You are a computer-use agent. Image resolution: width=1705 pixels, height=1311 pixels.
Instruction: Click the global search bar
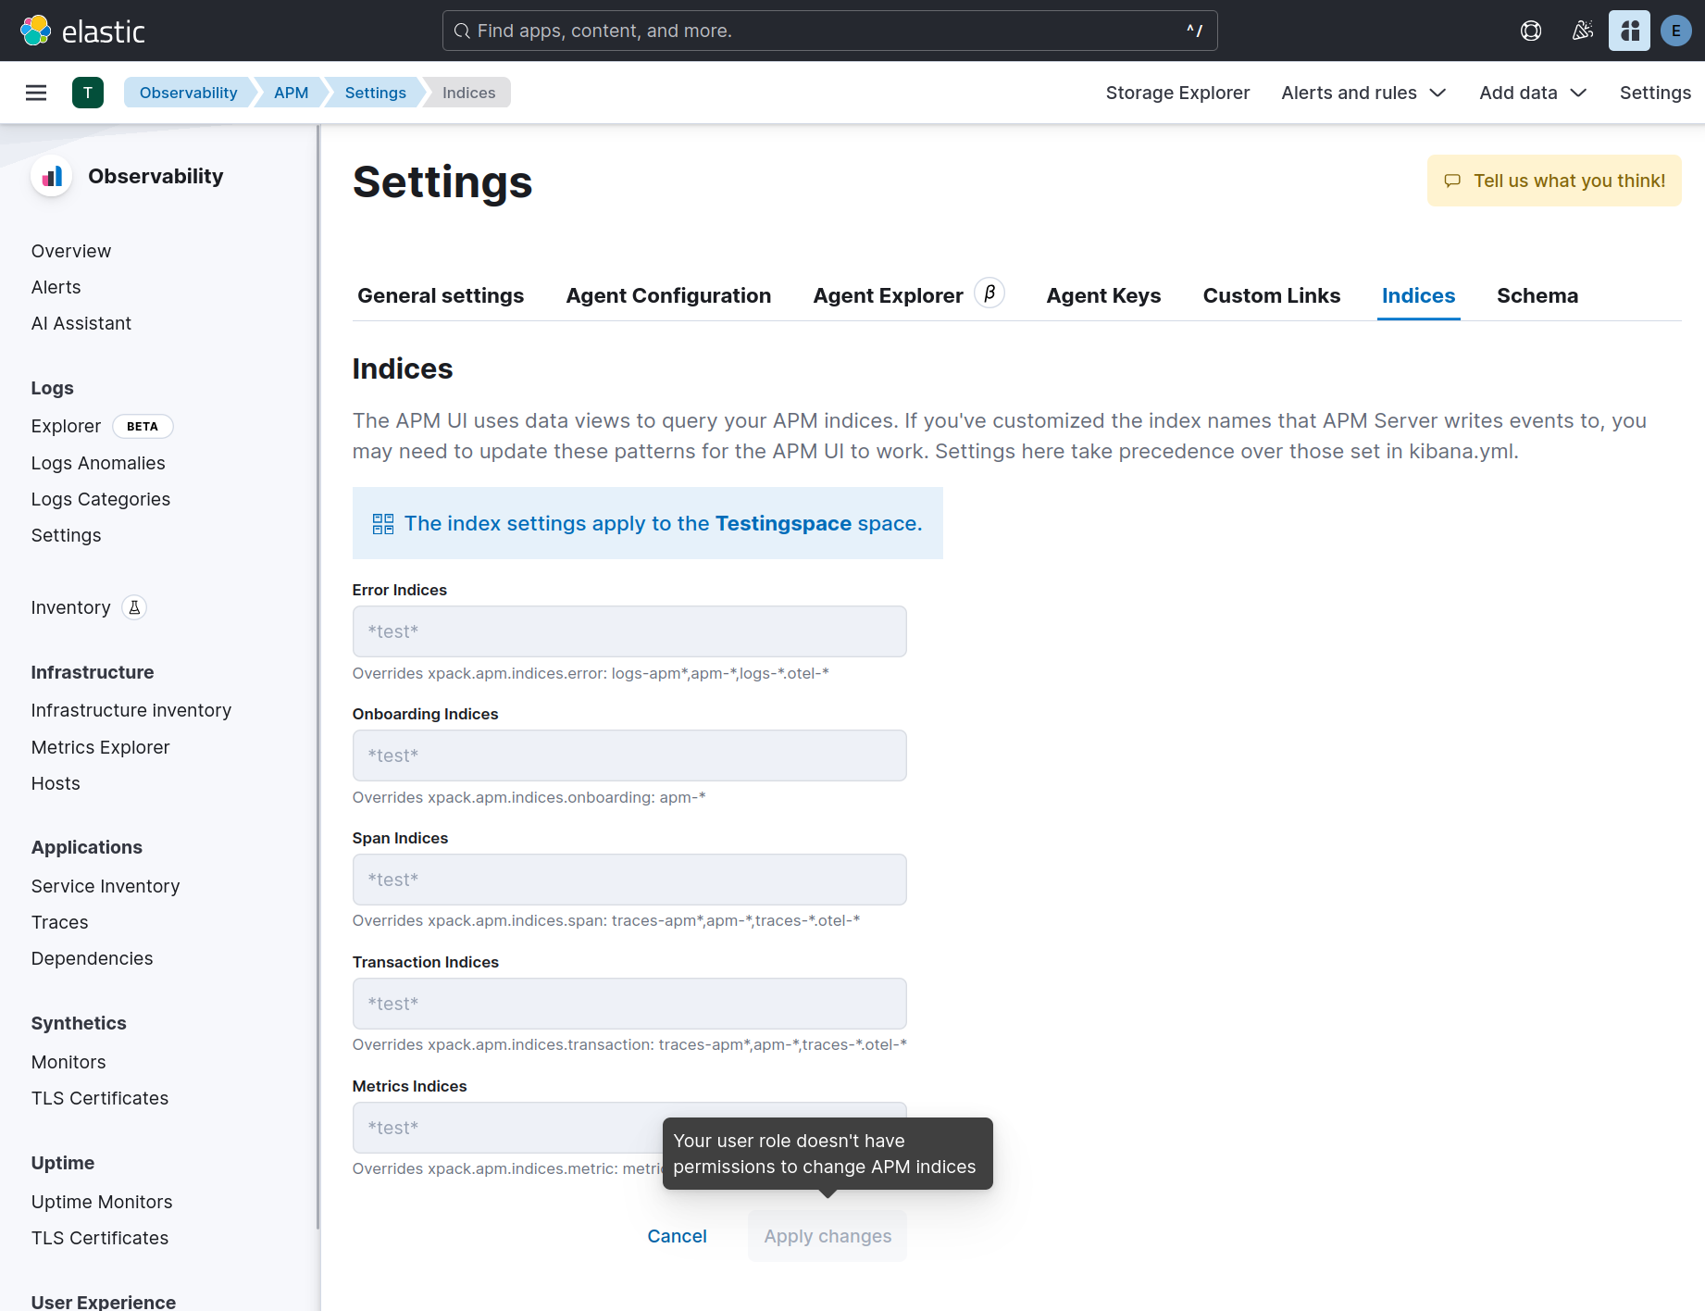pos(829,31)
